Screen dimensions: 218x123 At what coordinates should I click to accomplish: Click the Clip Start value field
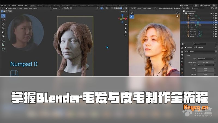(206, 74)
